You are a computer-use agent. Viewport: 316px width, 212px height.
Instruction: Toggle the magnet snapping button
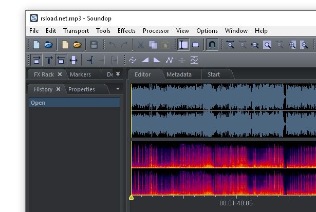click(x=212, y=45)
